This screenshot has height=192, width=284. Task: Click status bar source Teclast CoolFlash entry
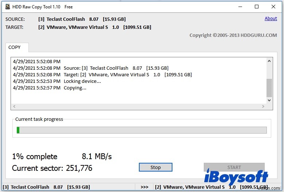(x=46, y=187)
